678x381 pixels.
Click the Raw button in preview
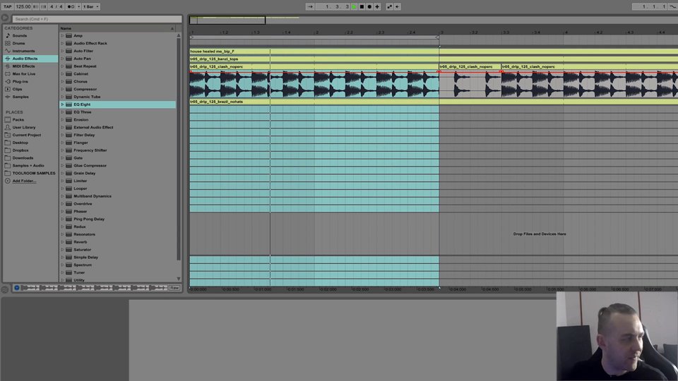pyautogui.click(x=174, y=288)
